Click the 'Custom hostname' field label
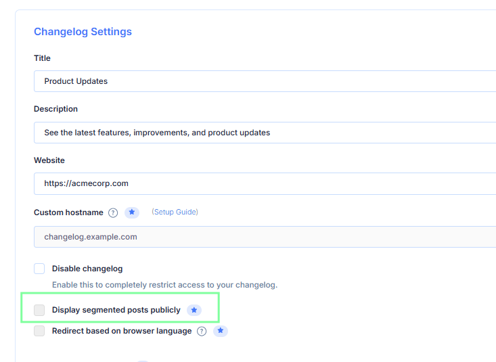Viewport: 496px width, 362px height. [68, 212]
